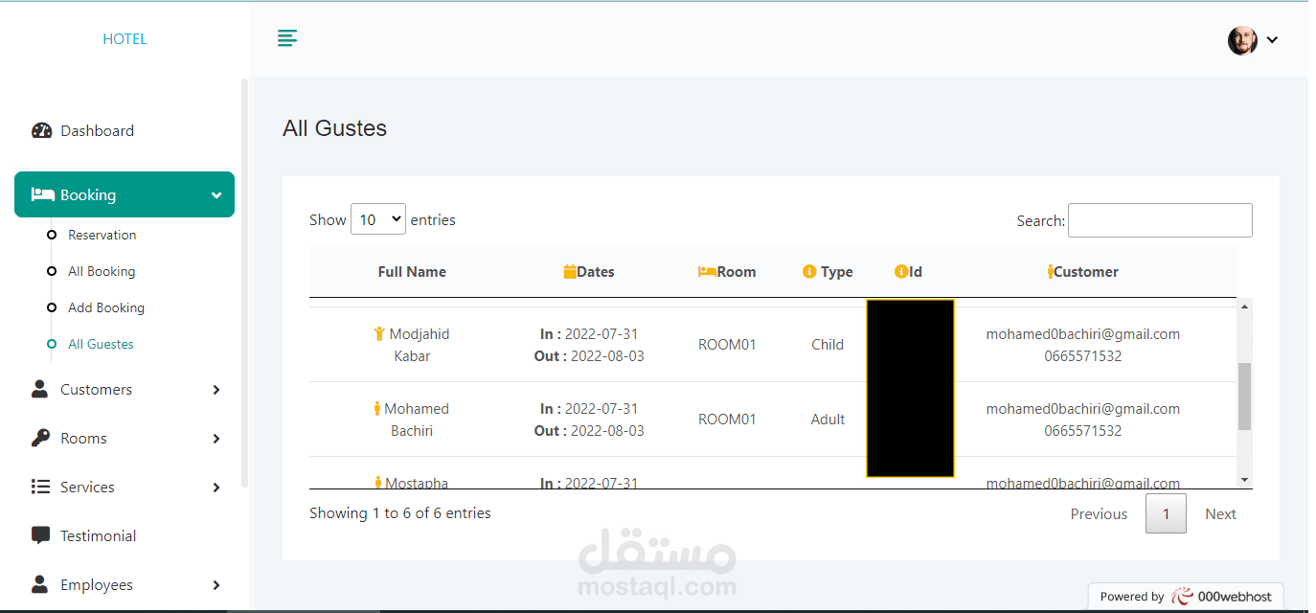The image size is (1316, 613).
Task: Go to the Previous page
Action: click(x=1099, y=514)
